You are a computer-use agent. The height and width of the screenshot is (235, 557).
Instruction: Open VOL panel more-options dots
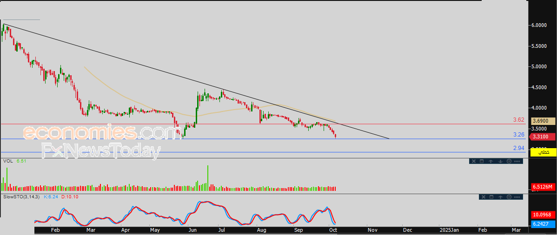click(517, 161)
